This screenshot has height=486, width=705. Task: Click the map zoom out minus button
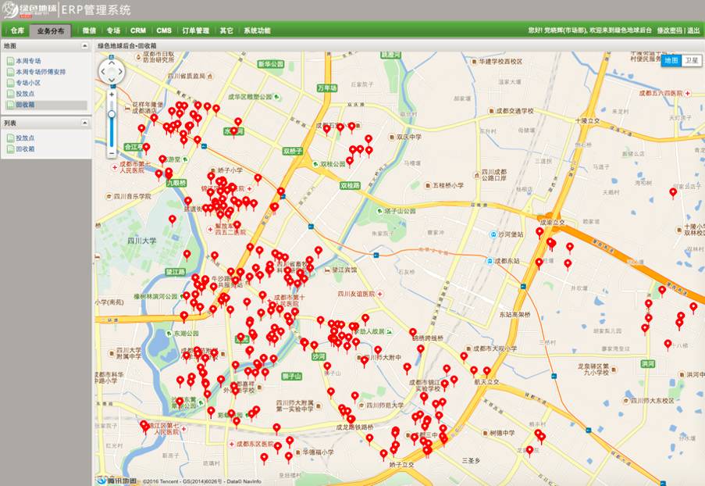point(112,153)
